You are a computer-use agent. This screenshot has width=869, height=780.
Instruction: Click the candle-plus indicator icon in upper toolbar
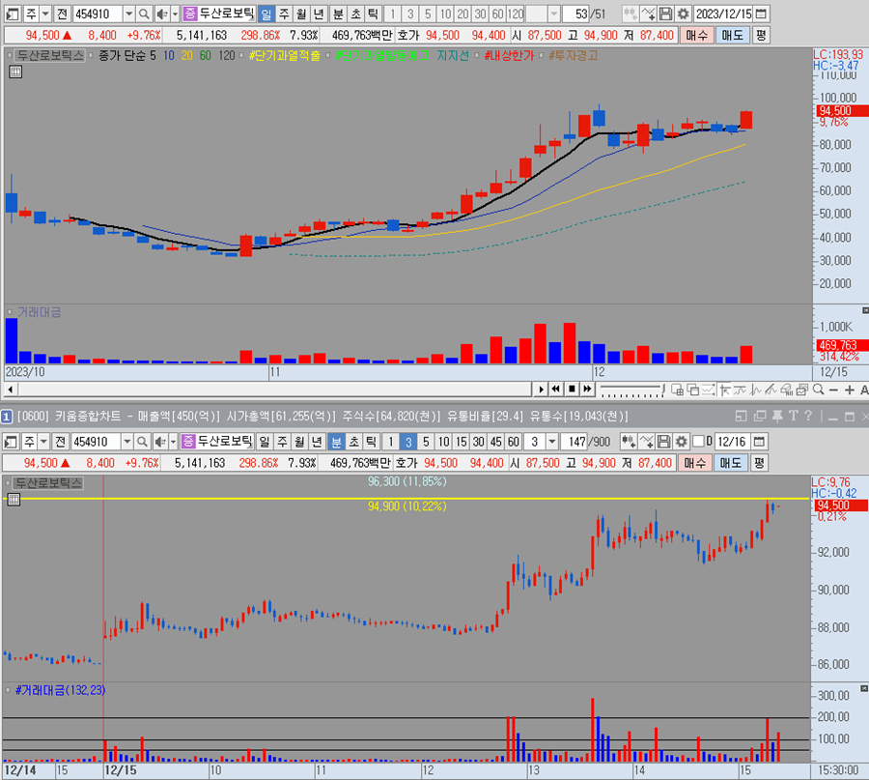click(x=631, y=14)
